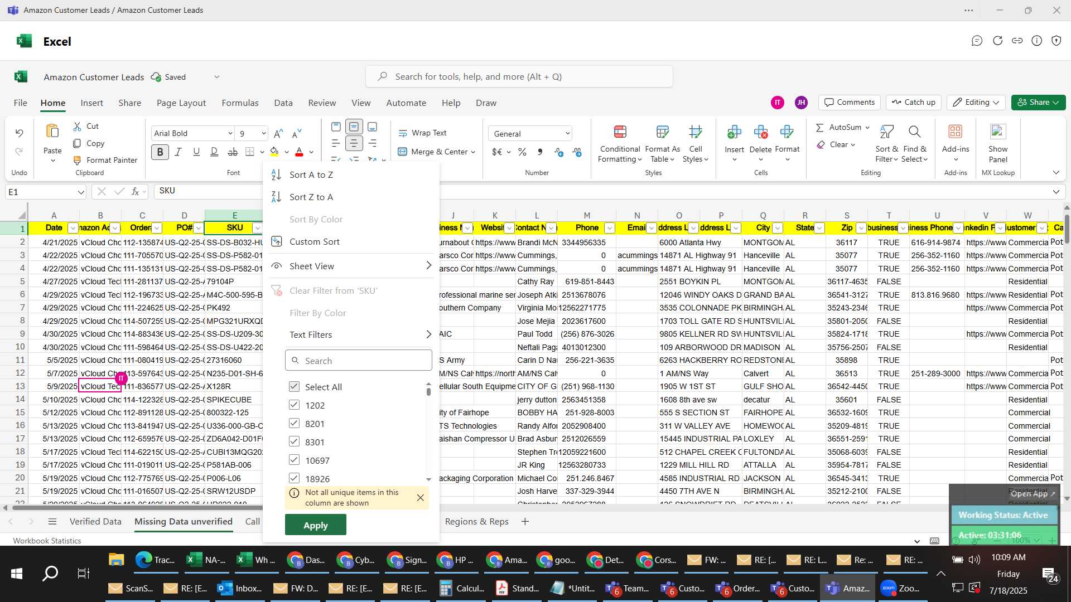Click the font color A swatch

pos(299,152)
